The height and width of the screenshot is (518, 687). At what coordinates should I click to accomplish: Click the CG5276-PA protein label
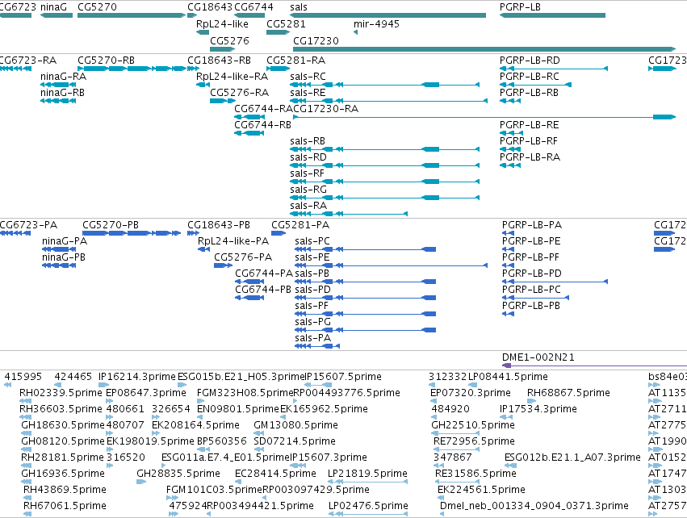click(243, 257)
